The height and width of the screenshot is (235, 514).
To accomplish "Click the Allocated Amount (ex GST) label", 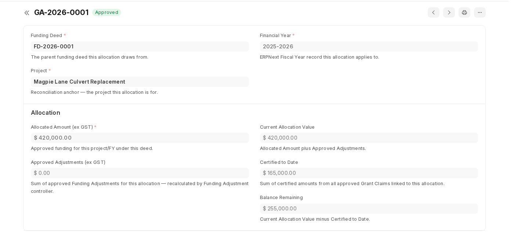I will pos(62,127).
